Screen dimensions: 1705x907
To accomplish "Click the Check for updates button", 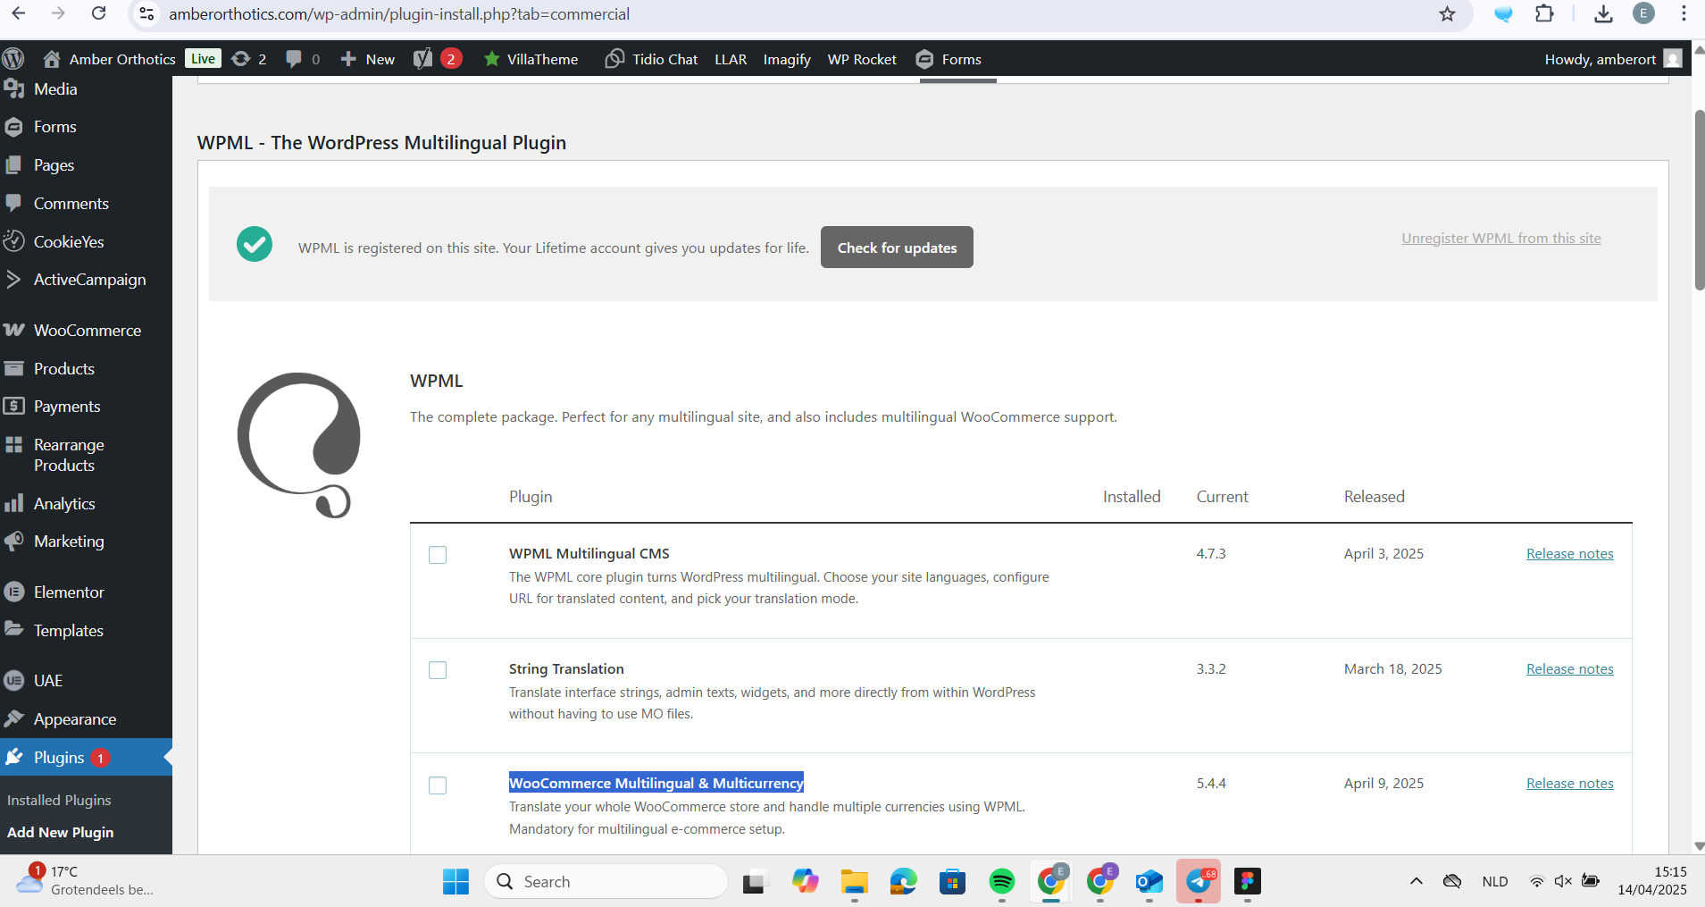I will click(897, 248).
